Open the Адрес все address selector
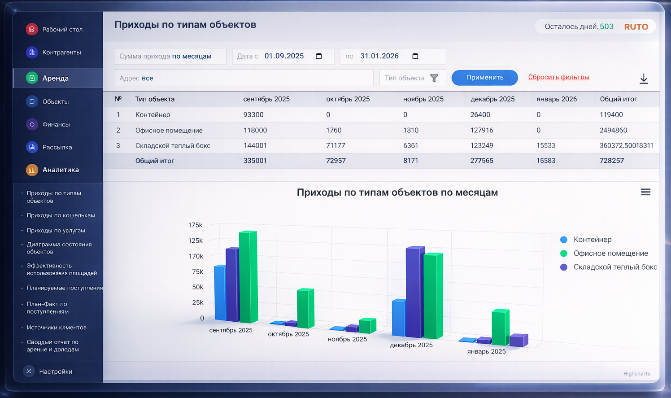671x398 pixels. click(244, 78)
